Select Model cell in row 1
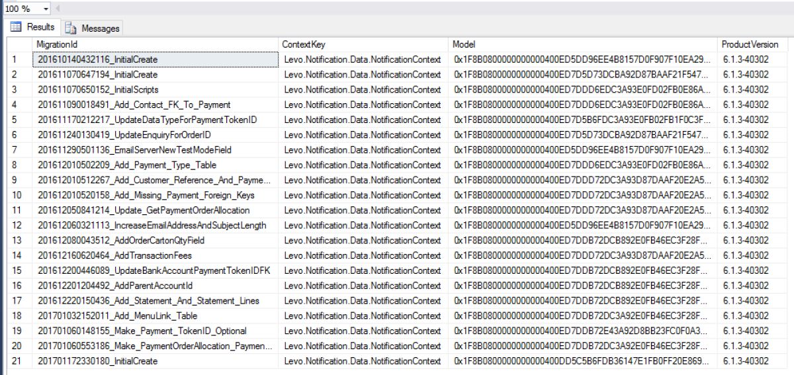The width and height of the screenshot is (794, 375). [x=583, y=60]
